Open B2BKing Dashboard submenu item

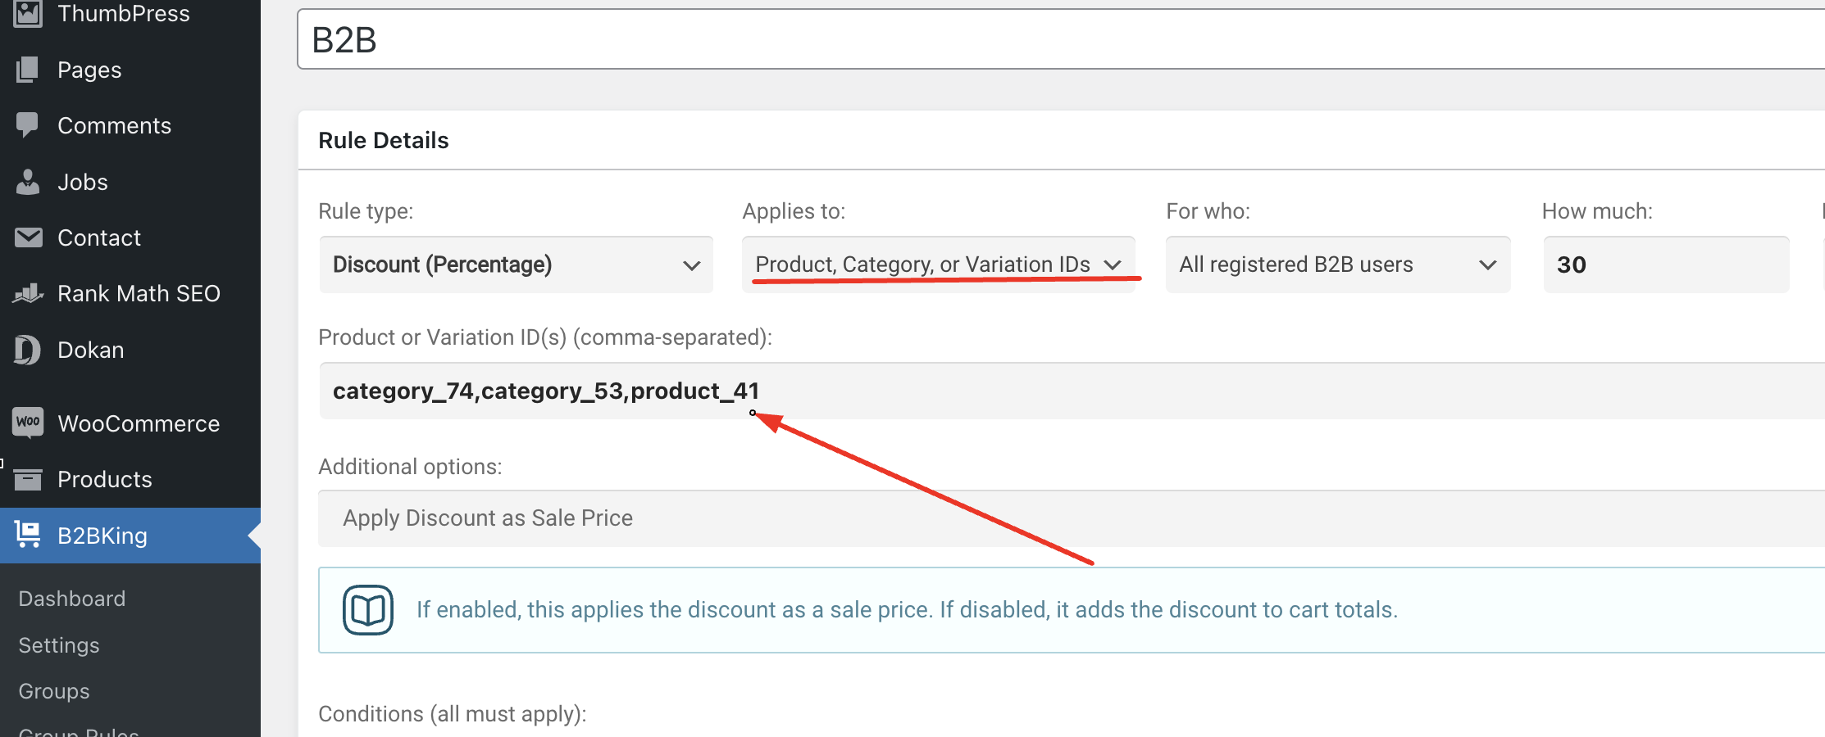72,599
